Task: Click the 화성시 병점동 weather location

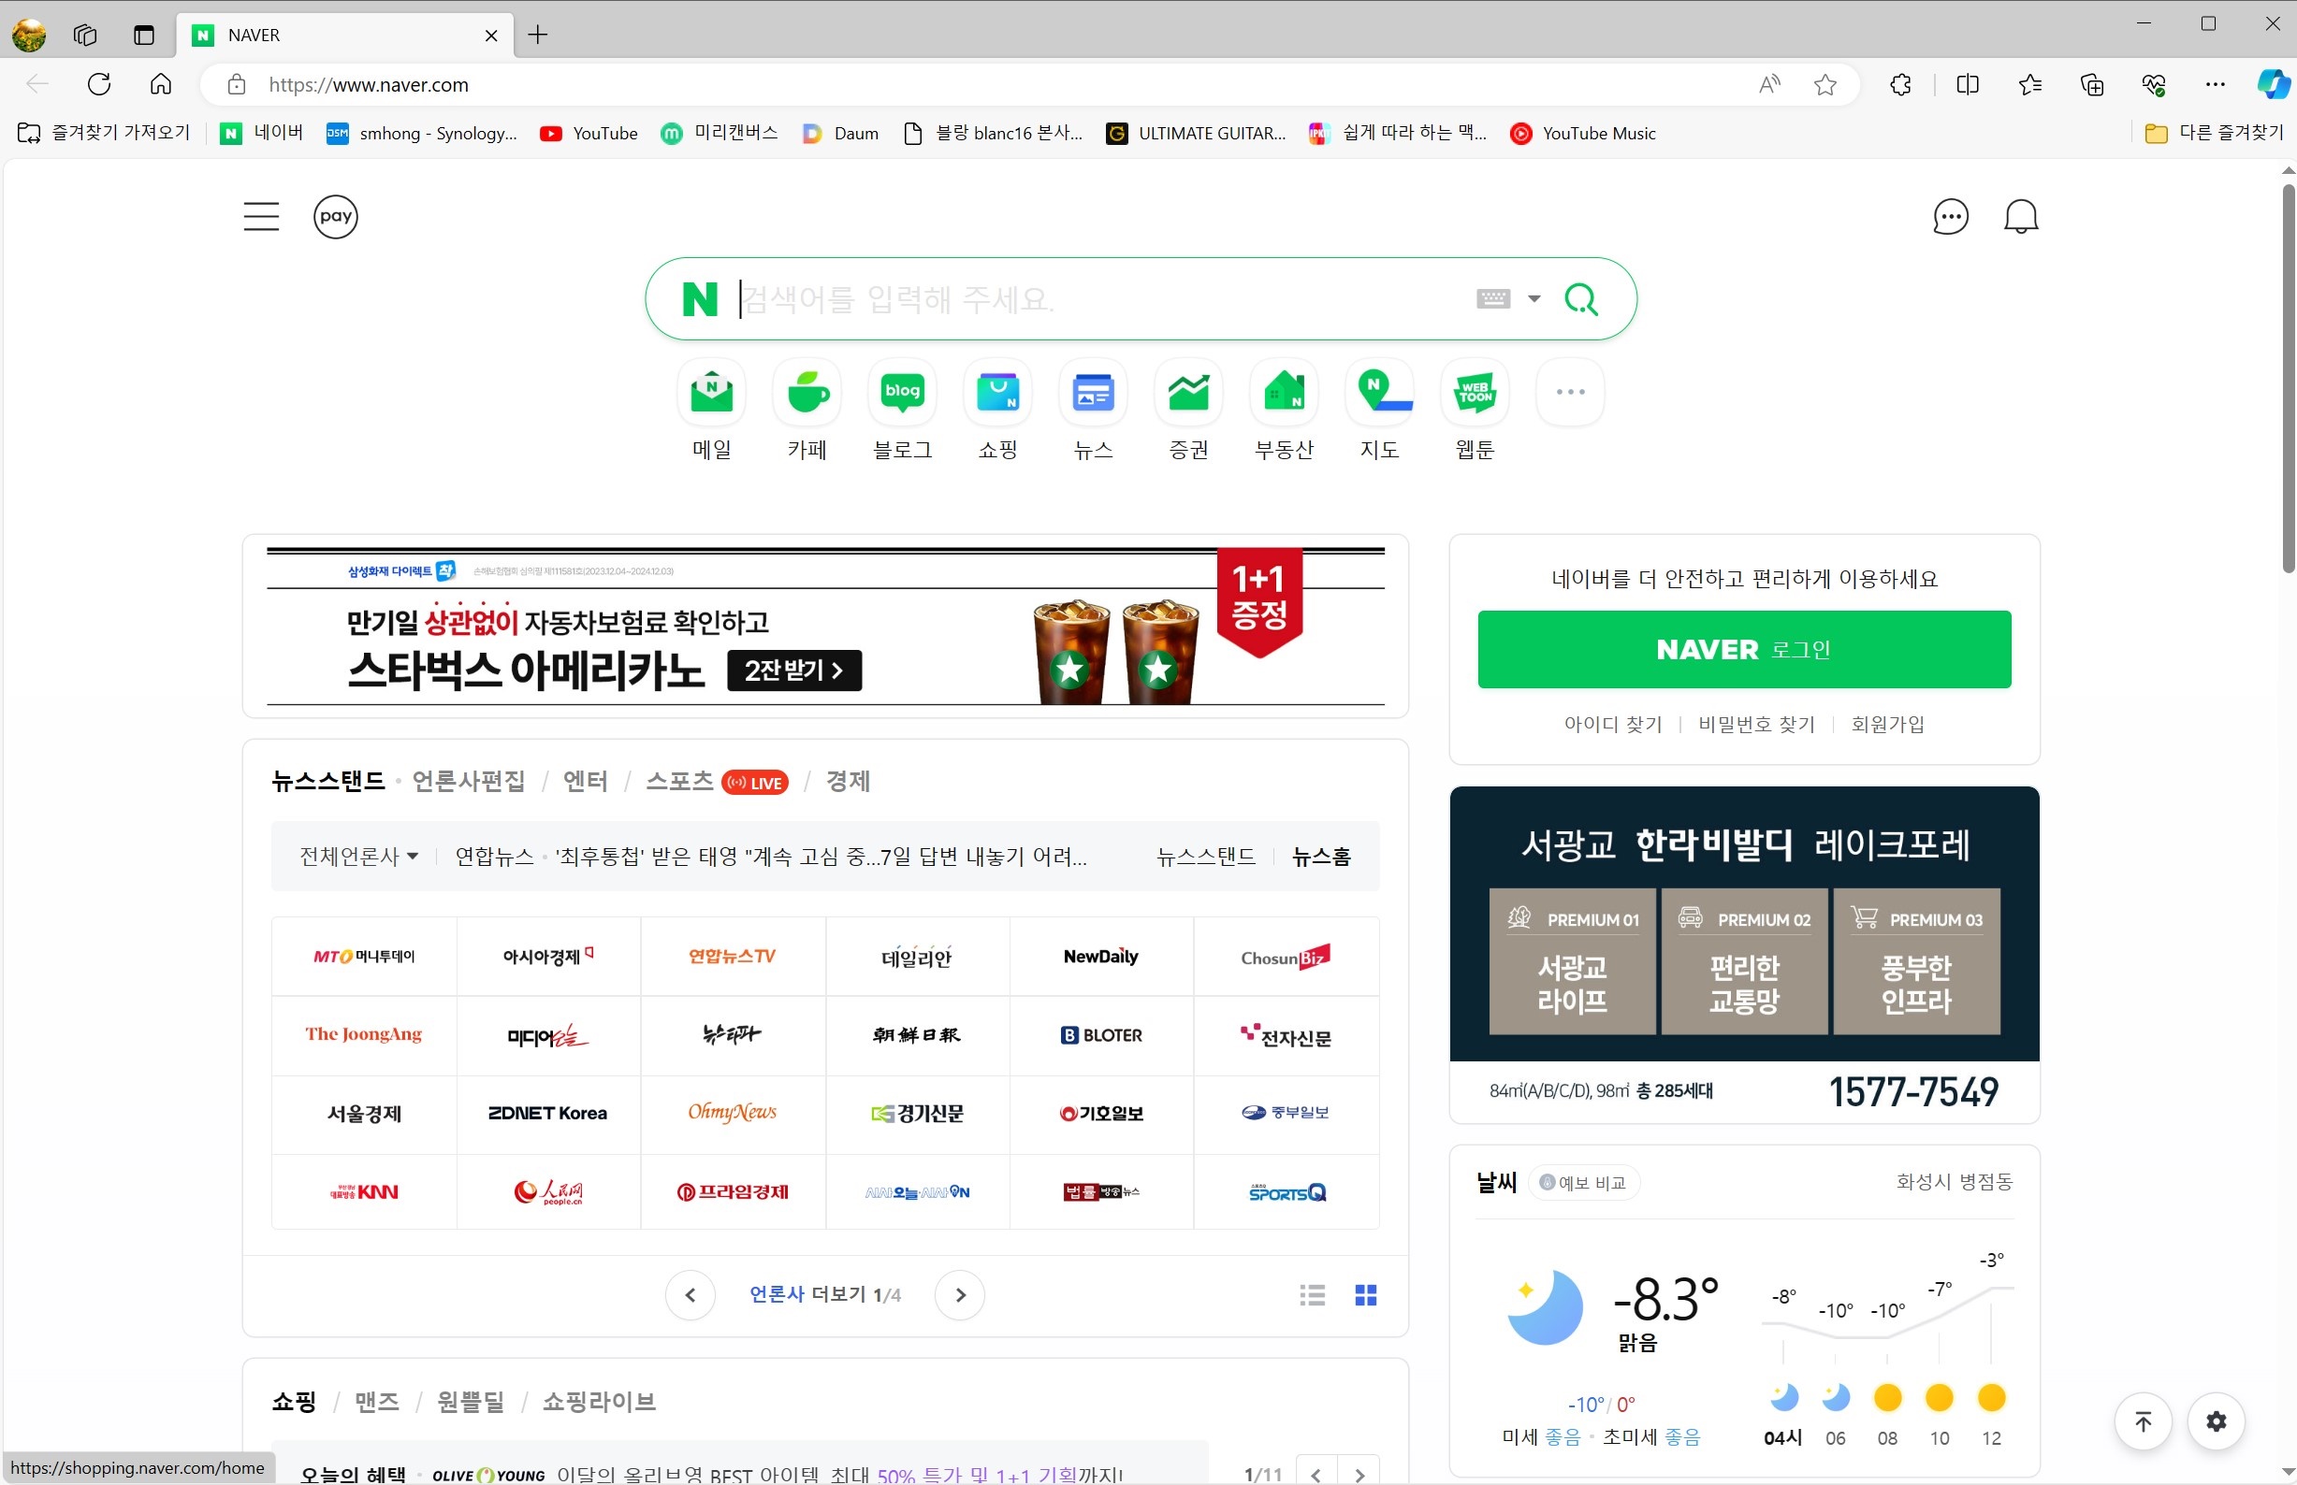Action: pyautogui.click(x=1955, y=1182)
